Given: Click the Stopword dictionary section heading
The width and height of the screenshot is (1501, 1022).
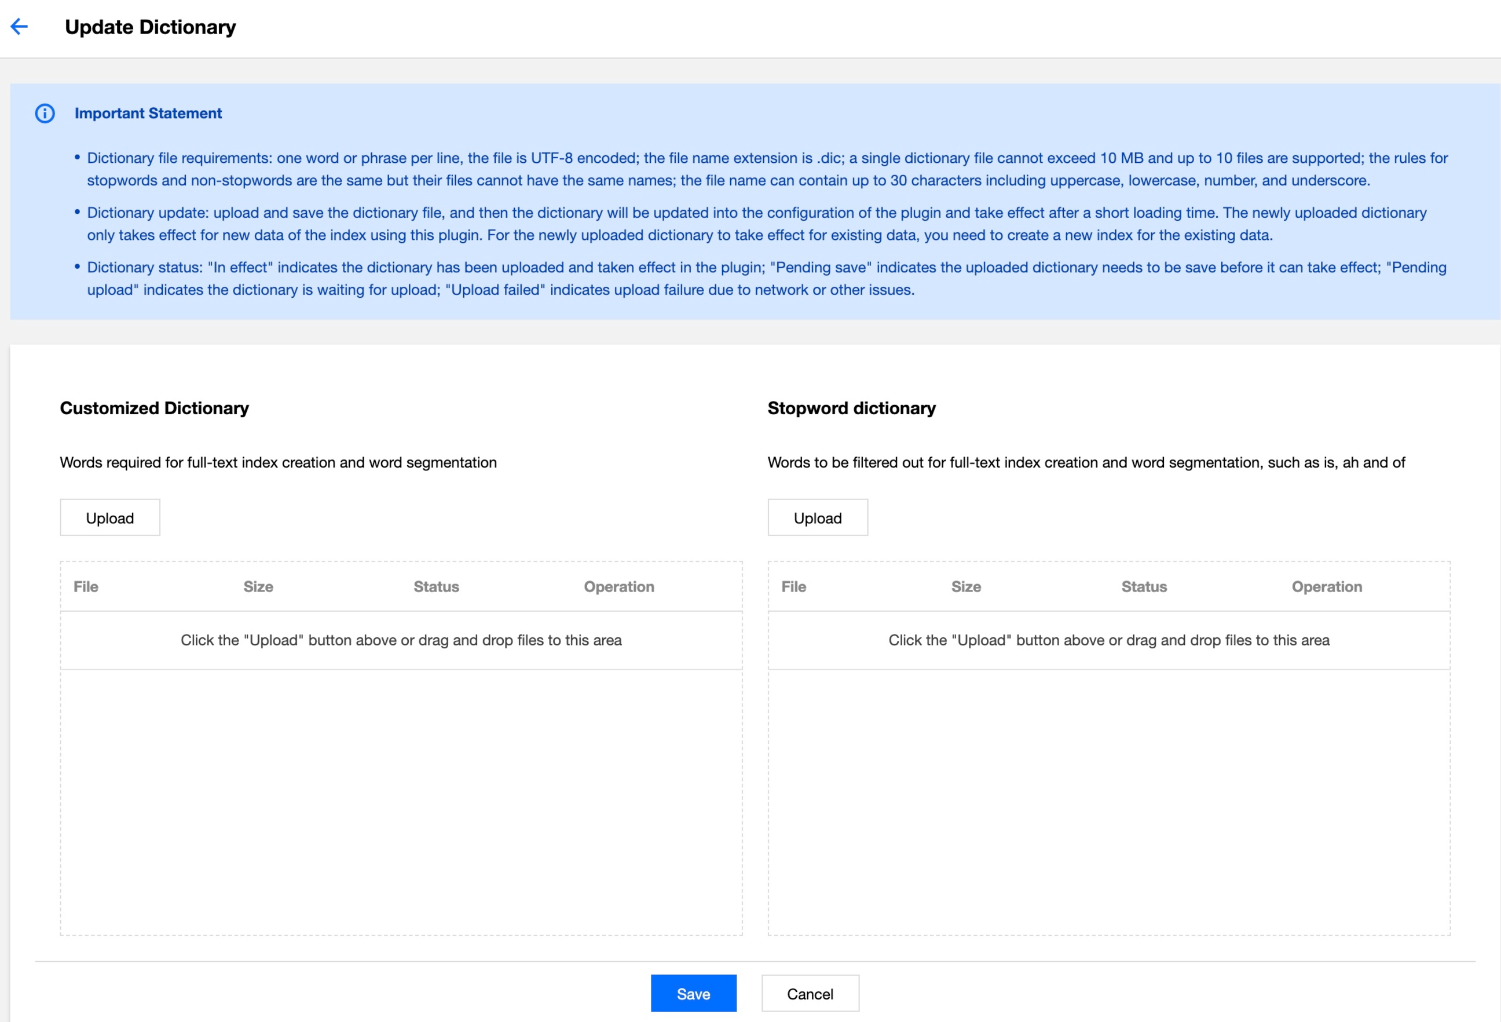Looking at the screenshot, I should [x=851, y=408].
